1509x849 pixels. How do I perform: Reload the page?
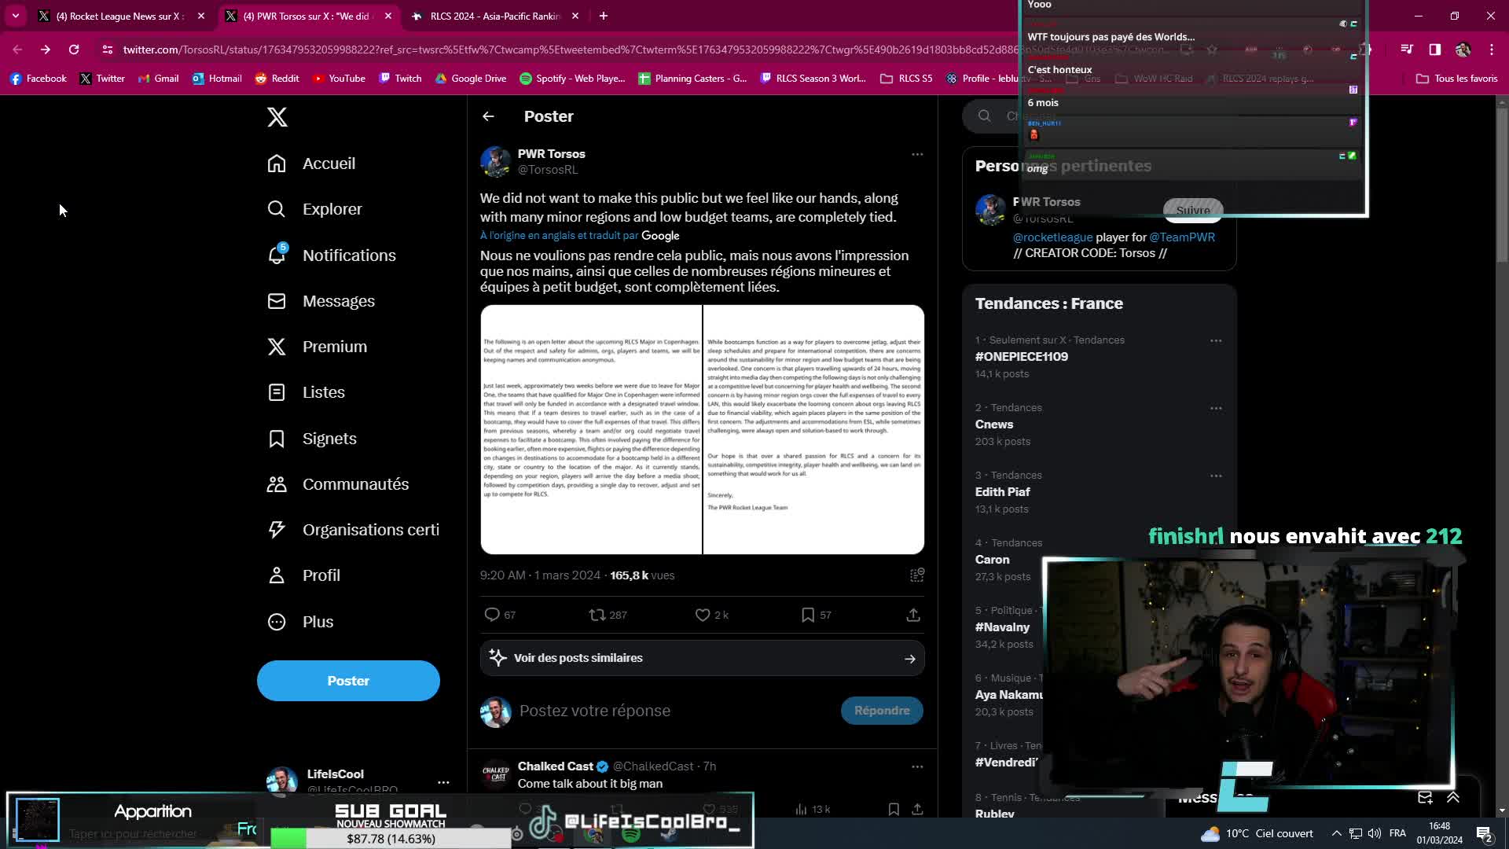click(74, 50)
